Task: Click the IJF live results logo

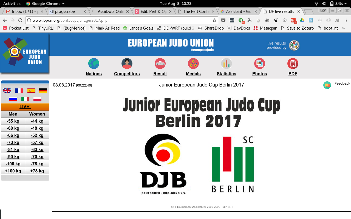Action: 294,45
